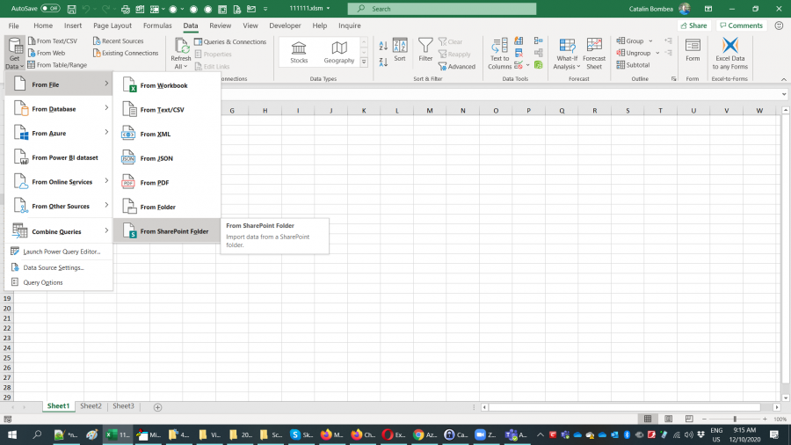791x445 pixels.
Task: Open the Group dropdown arrow
Action: tap(650, 40)
